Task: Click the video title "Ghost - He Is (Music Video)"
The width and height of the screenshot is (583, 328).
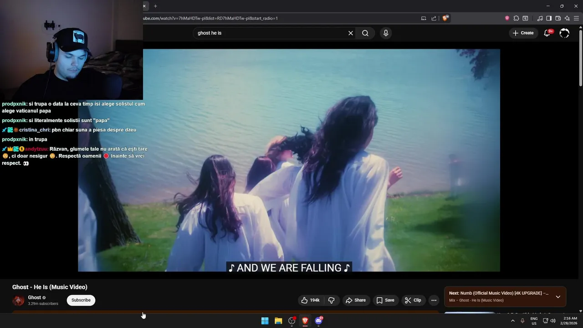Action: coord(50,287)
